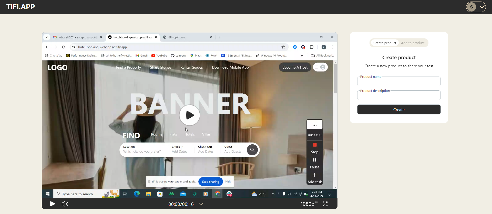The height and width of the screenshot is (214, 492).
Task: Hit the Pause icon on recorder widget
Action: click(x=315, y=160)
